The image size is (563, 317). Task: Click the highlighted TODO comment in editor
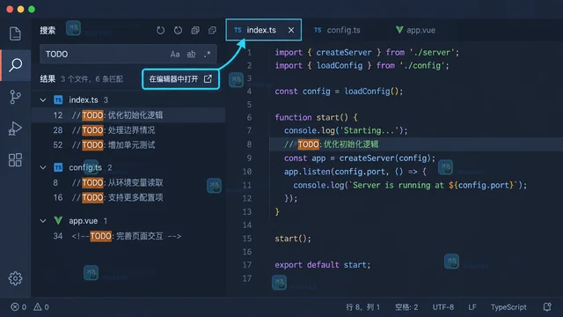pos(331,144)
